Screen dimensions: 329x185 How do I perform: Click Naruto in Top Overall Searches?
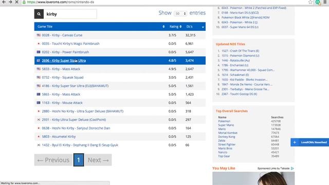pos(223,152)
